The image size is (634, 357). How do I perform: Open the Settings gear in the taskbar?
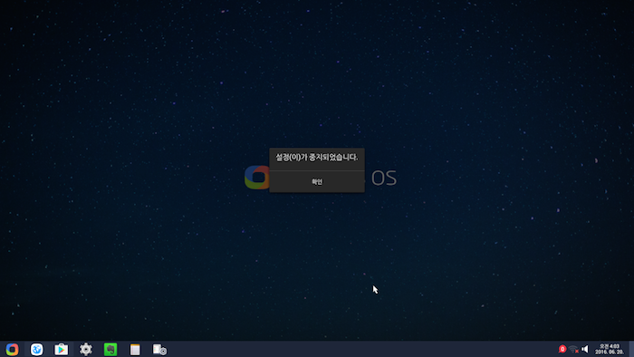86,350
